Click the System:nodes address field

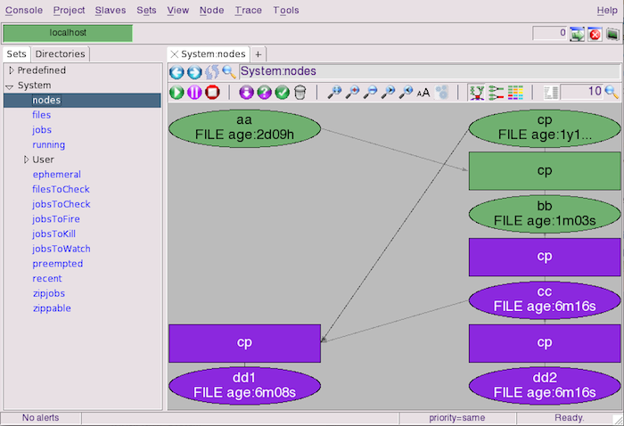[x=430, y=71]
